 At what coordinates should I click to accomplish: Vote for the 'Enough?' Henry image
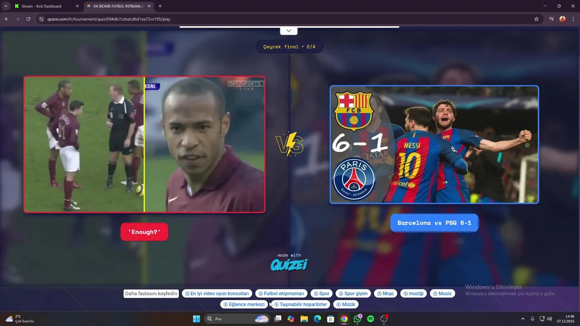[x=144, y=144]
